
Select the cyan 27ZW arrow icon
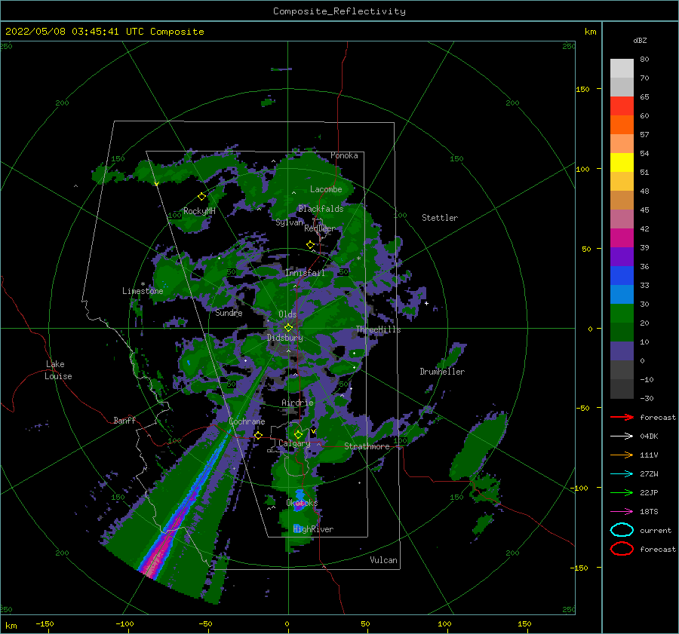(622, 474)
